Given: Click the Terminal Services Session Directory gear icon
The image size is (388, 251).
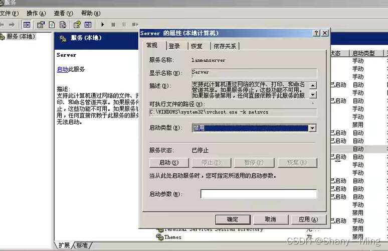Looking at the screenshot, I should coord(159,230).
